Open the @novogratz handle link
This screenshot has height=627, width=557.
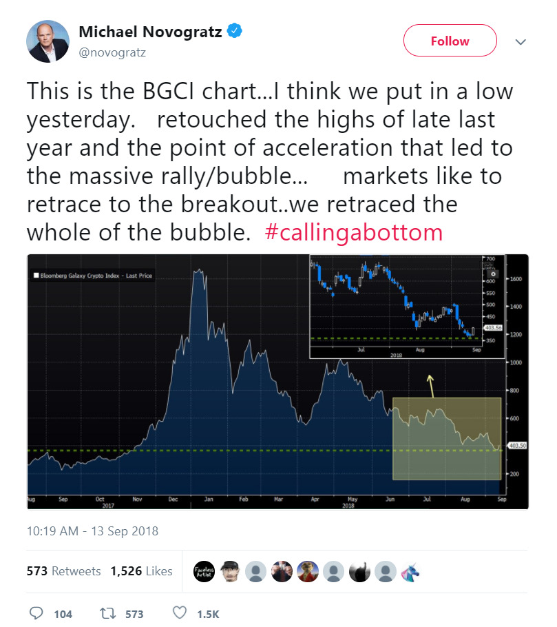click(x=112, y=52)
